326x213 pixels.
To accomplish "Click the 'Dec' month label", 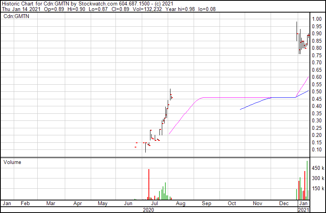I will [284, 203].
